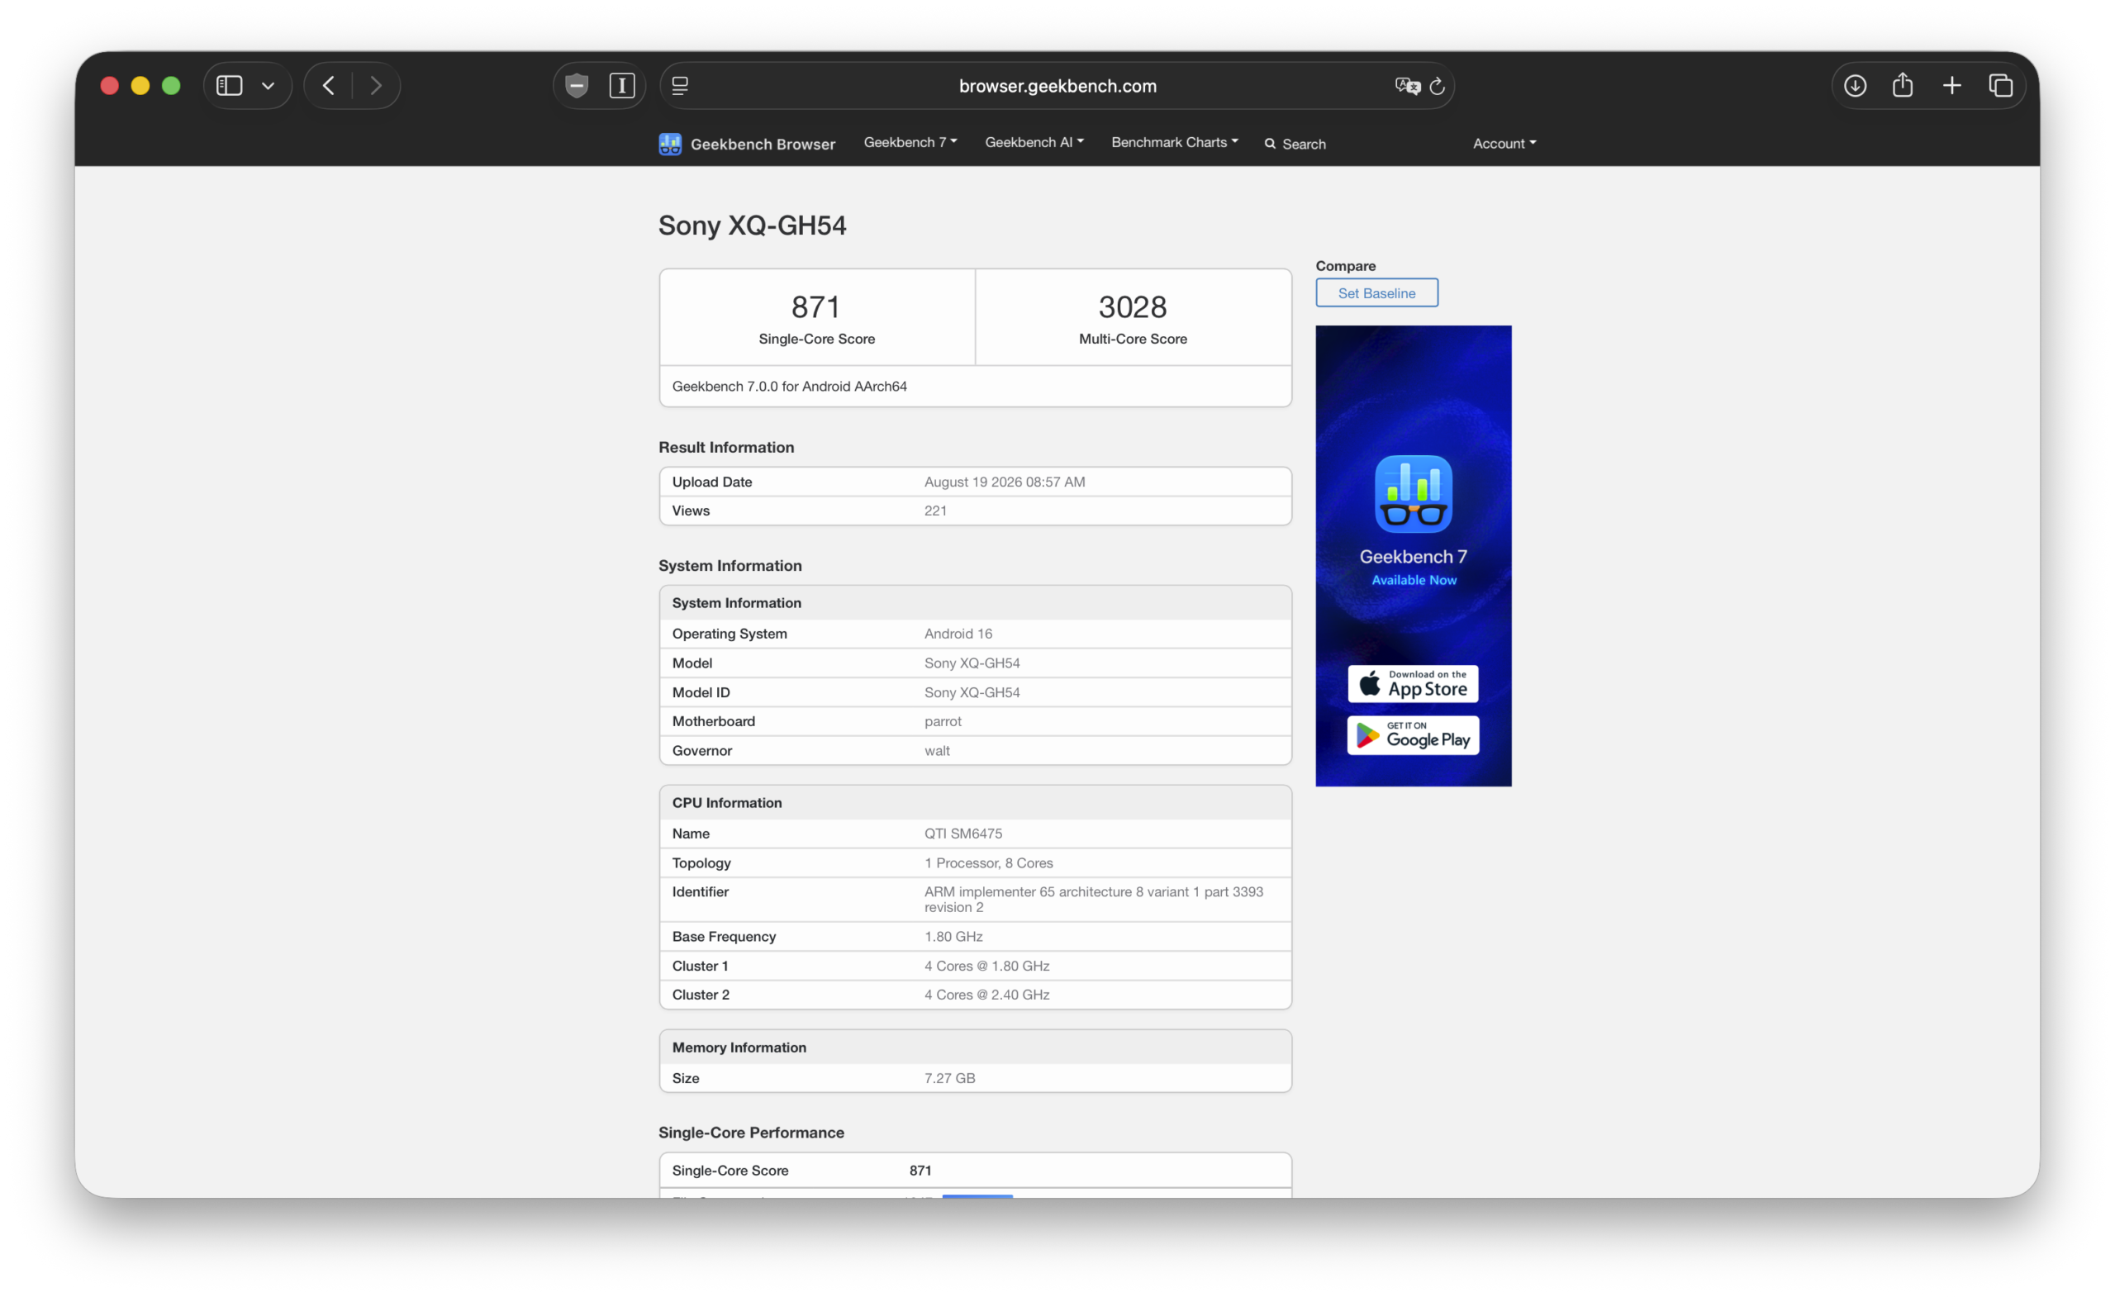This screenshot has width=2115, height=1297.
Task: Click the Geekbench 7.0.0 for Android AArch64 text
Action: 789,387
